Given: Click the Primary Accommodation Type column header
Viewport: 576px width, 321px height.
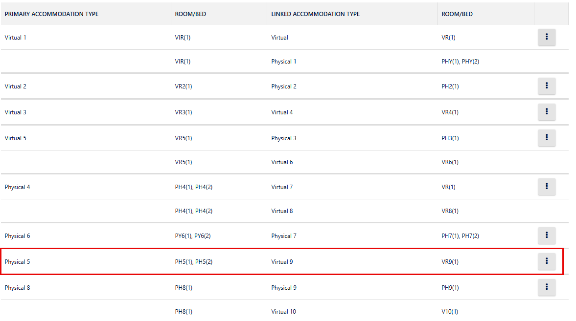Looking at the screenshot, I should (x=51, y=14).
